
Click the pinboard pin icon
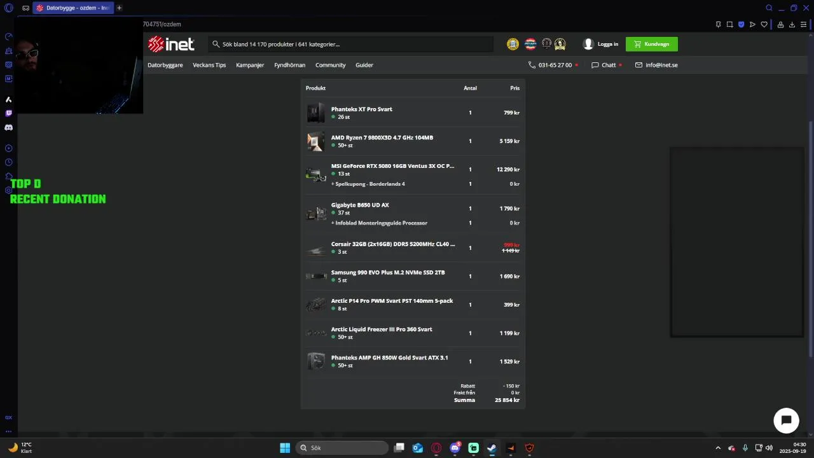(718, 24)
